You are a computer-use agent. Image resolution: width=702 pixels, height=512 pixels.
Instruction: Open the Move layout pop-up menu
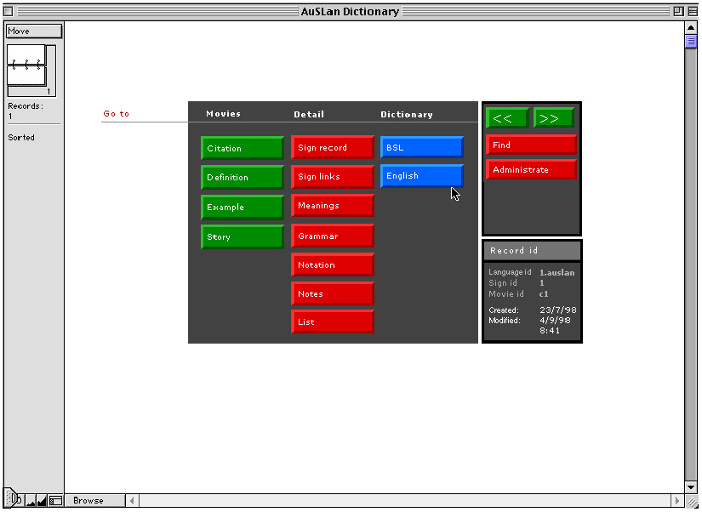tap(34, 31)
